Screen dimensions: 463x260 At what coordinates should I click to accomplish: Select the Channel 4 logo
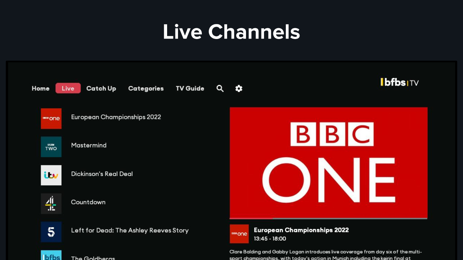pyautogui.click(x=51, y=204)
